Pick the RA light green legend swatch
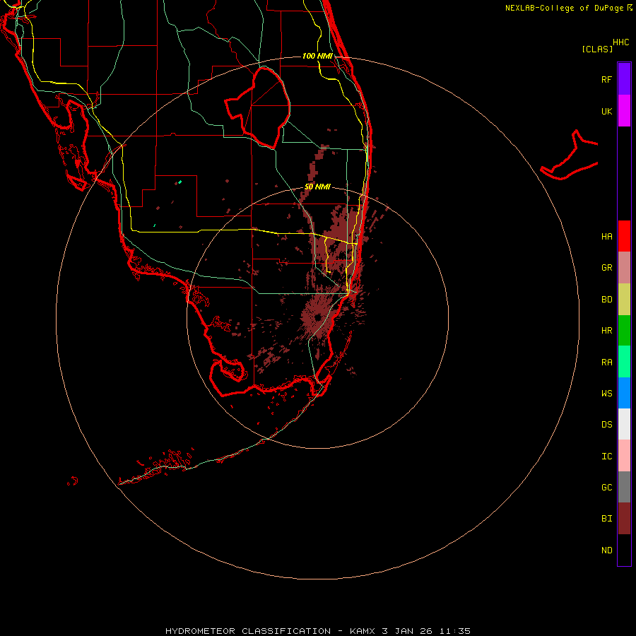 [x=624, y=362]
